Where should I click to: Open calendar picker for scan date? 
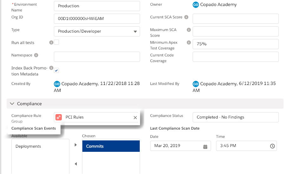[x=205, y=147]
